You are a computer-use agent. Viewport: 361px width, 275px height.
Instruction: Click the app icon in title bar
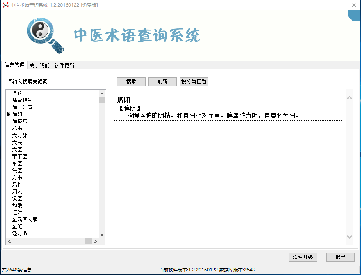(5, 5)
